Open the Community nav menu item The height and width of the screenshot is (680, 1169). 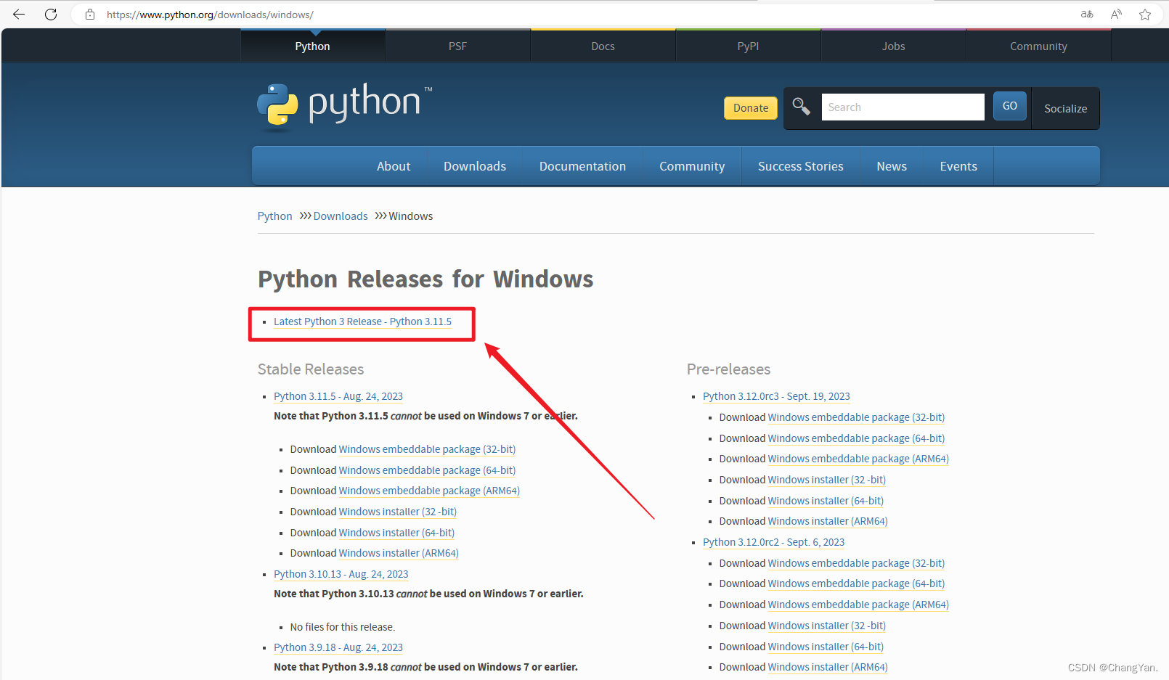(x=692, y=166)
